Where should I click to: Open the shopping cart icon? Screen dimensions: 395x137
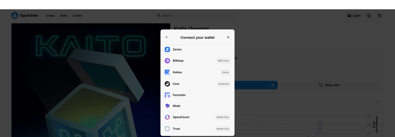pyautogui.click(x=380, y=15)
